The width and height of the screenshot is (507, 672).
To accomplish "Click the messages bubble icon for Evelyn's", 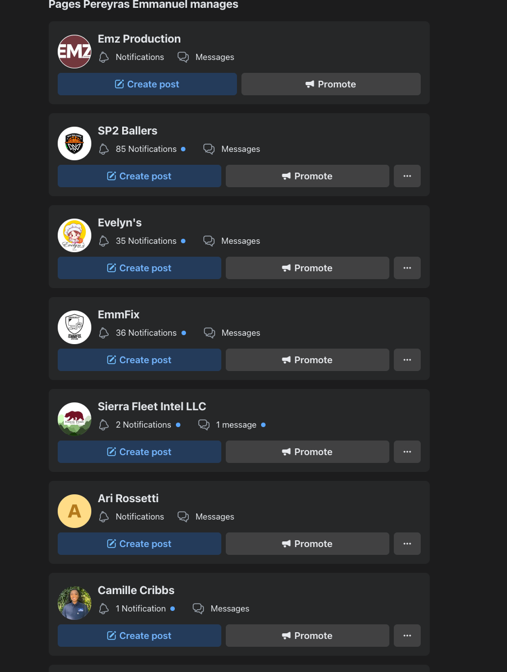I will 208,241.
